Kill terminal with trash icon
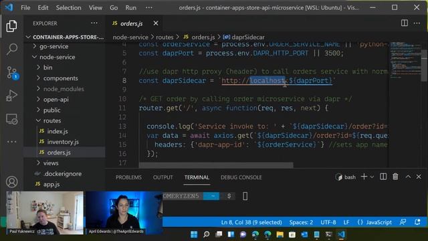This screenshot has height=241, width=428. (395, 177)
